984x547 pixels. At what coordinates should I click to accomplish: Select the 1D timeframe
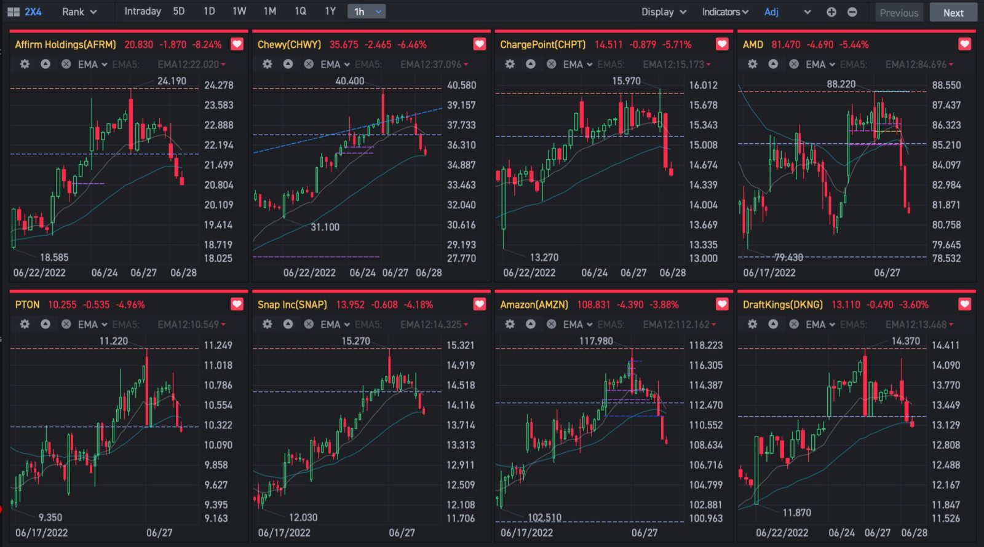tap(209, 11)
